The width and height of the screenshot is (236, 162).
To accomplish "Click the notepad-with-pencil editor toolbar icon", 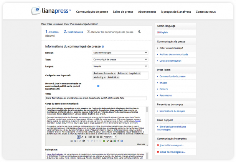I will coord(118,141).
